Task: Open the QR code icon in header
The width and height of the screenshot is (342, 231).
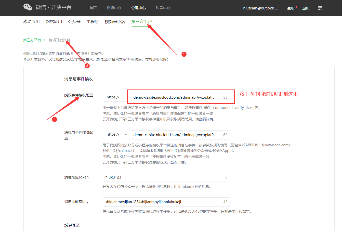Action: point(320,8)
